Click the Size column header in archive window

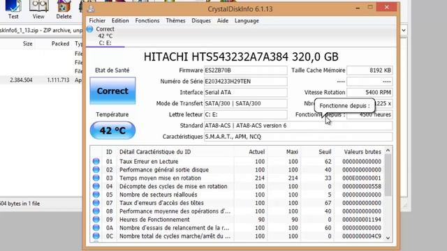pos(27,43)
